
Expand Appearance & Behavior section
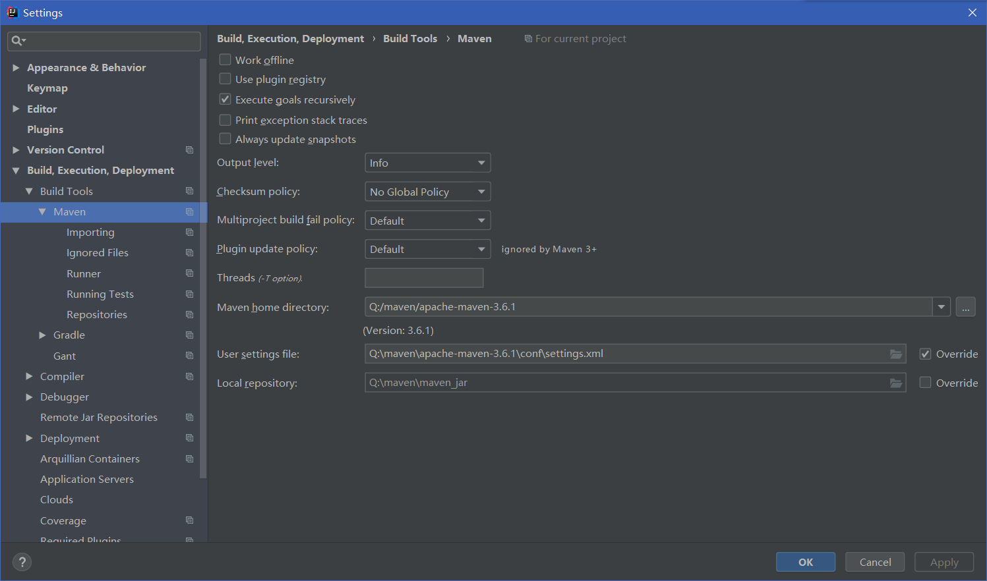[x=16, y=67]
